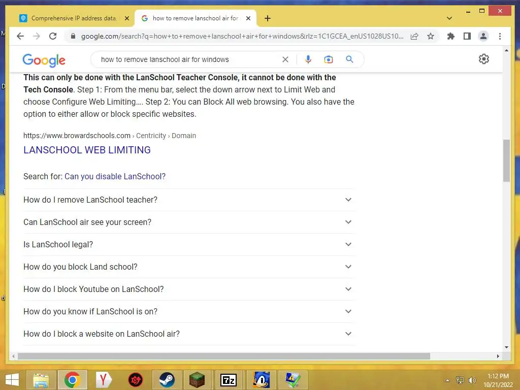Click the scroll up arrow
Image resolution: width=520 pixels, height=390 pixels.
506,50
